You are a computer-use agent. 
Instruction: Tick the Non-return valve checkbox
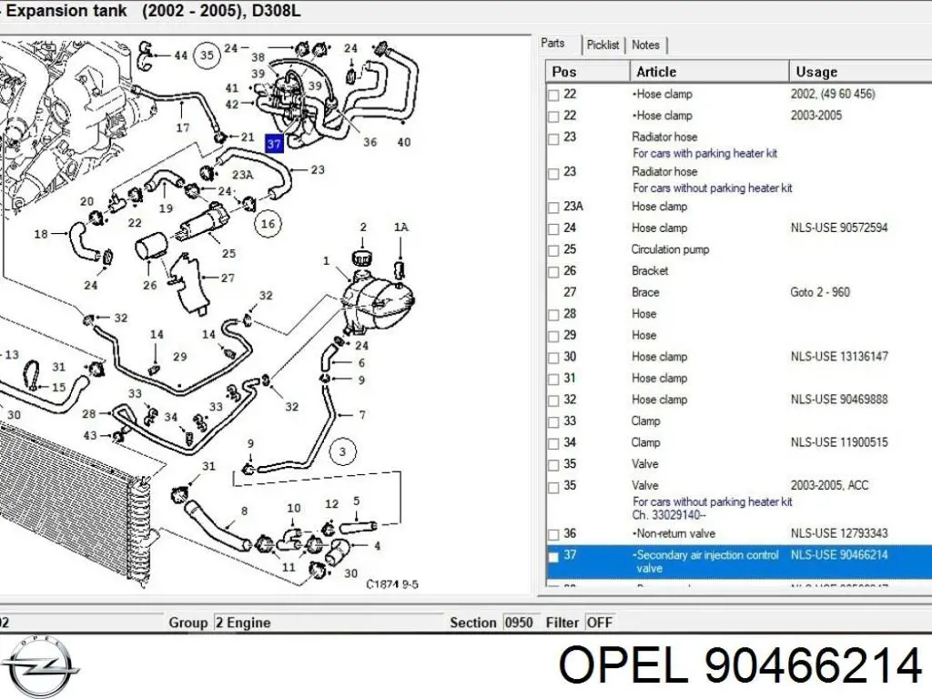tap(553, 534)
